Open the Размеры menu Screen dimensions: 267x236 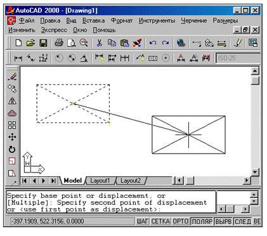click(x=225, y=20)
